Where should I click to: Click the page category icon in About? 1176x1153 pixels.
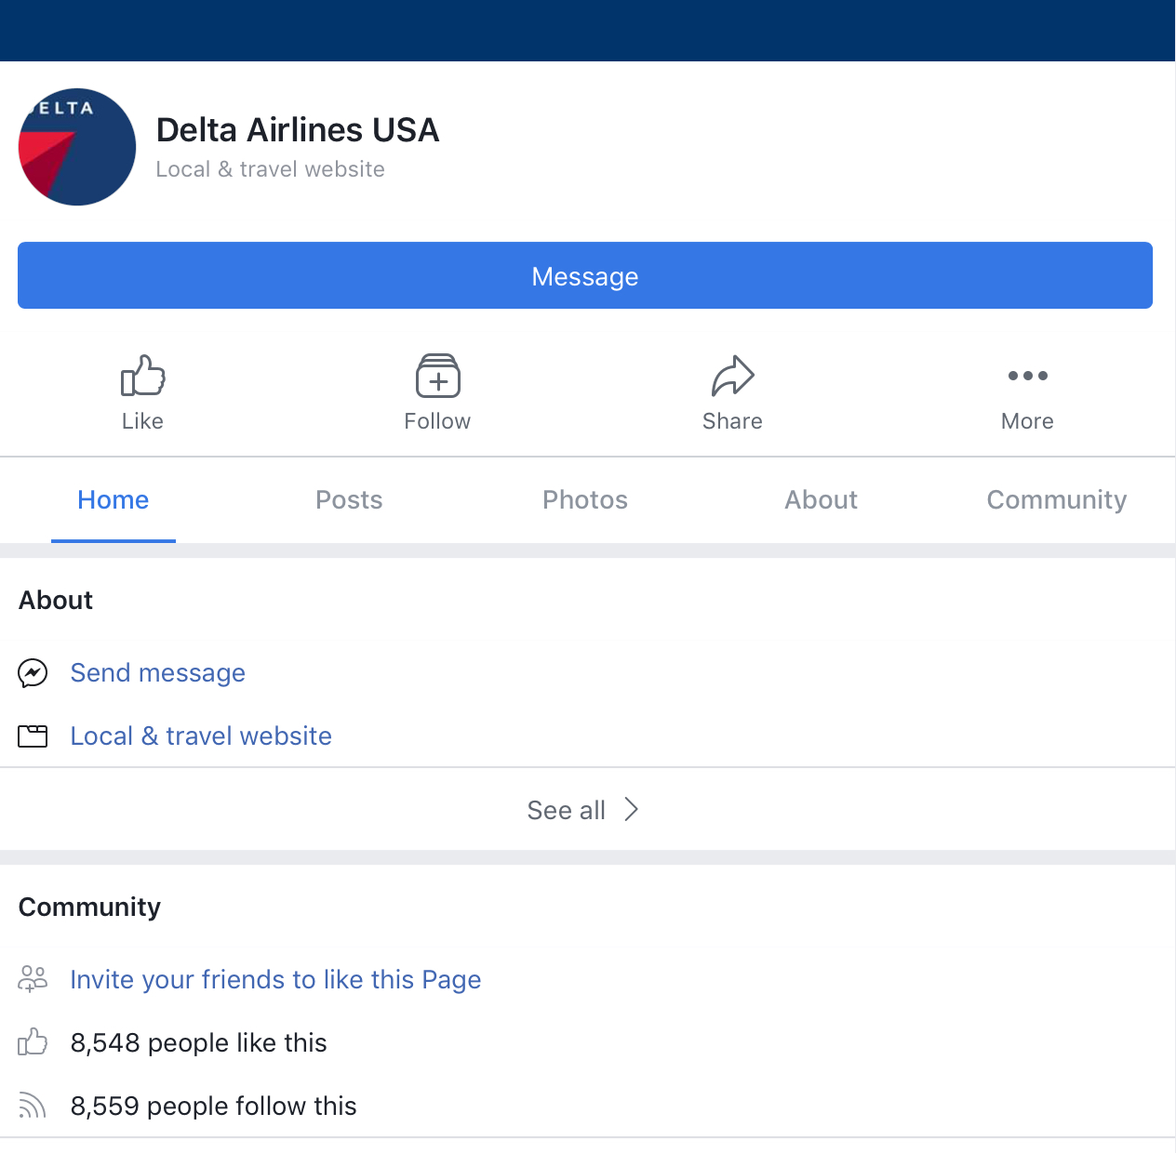point(33,736)
